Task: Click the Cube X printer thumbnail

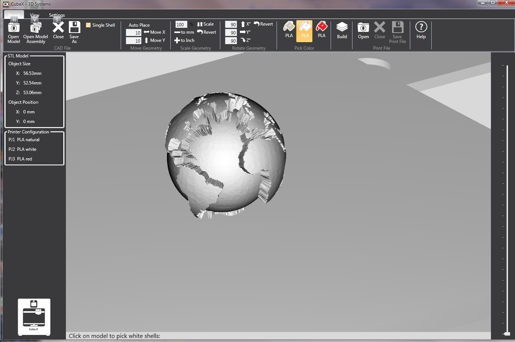Action: click(x=34, y=317)
